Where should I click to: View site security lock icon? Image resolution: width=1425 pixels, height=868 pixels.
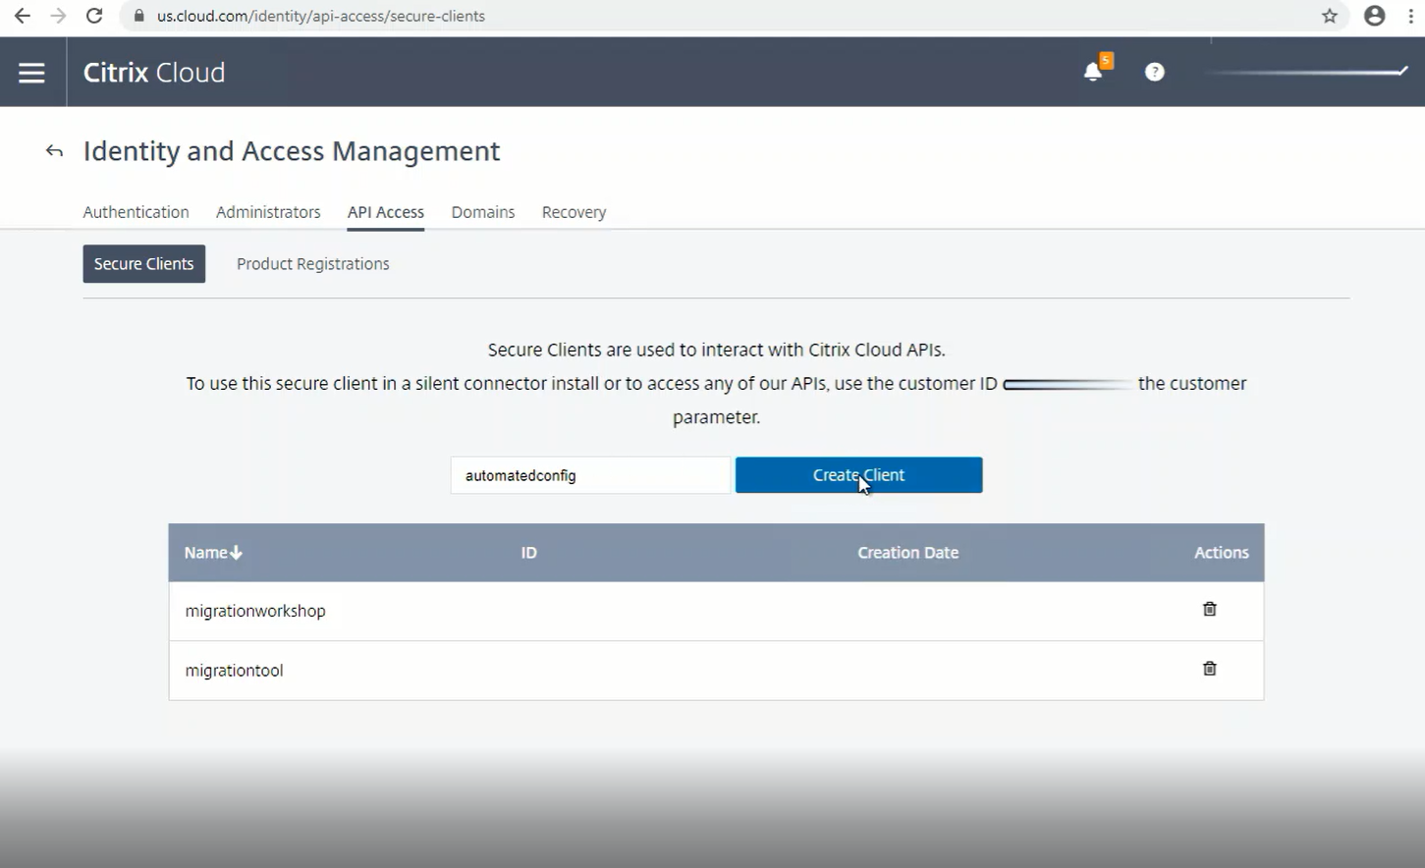(x=138, y=16)
